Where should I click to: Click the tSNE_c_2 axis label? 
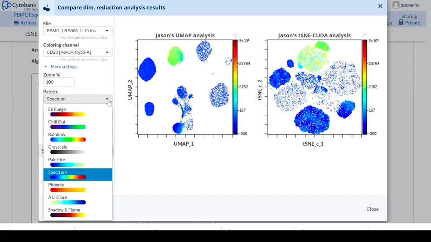click(260, 90)
